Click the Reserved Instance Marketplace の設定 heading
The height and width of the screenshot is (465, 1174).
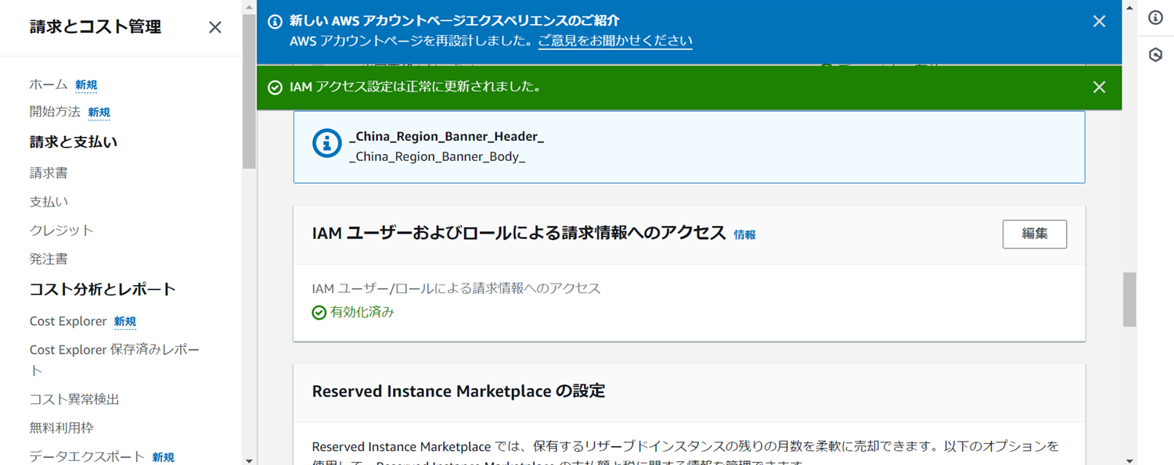pyautogui.click(x=459, y=391)
